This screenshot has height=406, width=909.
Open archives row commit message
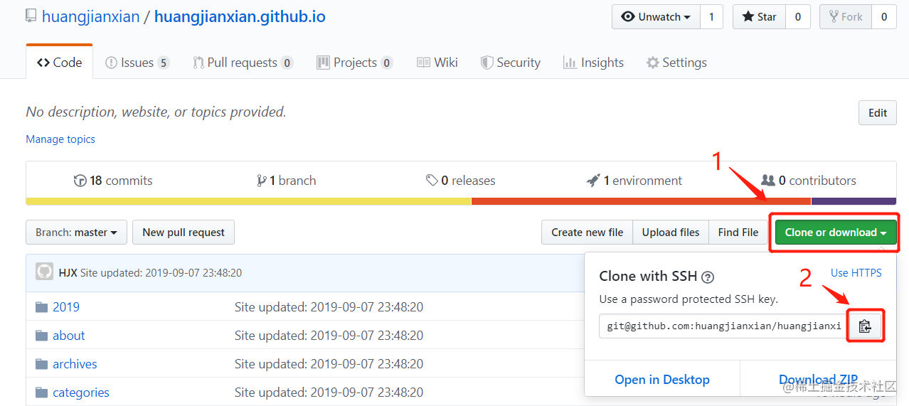coord(329,364)
